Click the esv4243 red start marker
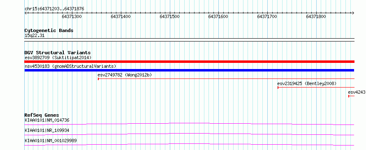Viewport: 366px width, 150px height. click(x=349, y=96)
